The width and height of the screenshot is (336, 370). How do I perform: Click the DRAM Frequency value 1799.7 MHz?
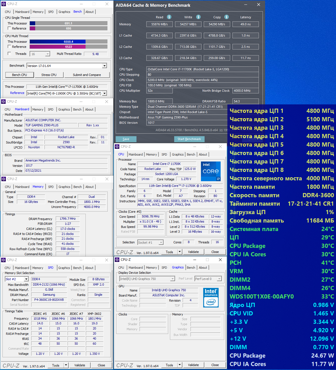pos(68,219)
